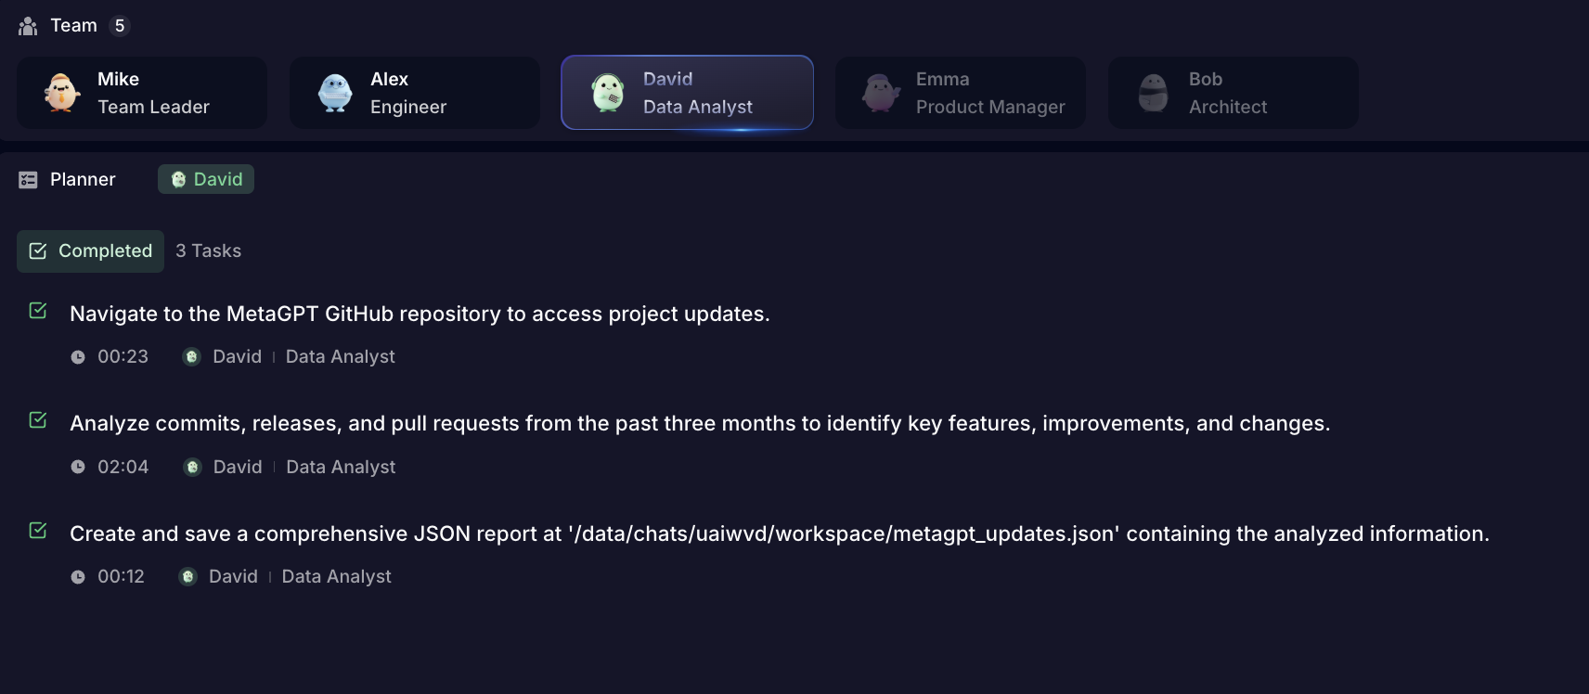Open the green David planner tag

206,180
